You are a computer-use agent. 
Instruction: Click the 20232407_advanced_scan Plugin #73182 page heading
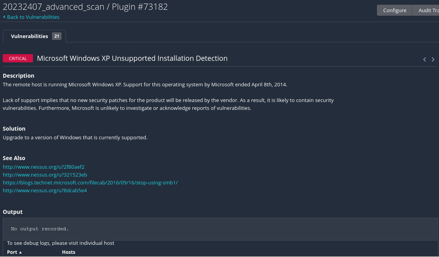tap(85, 7)
